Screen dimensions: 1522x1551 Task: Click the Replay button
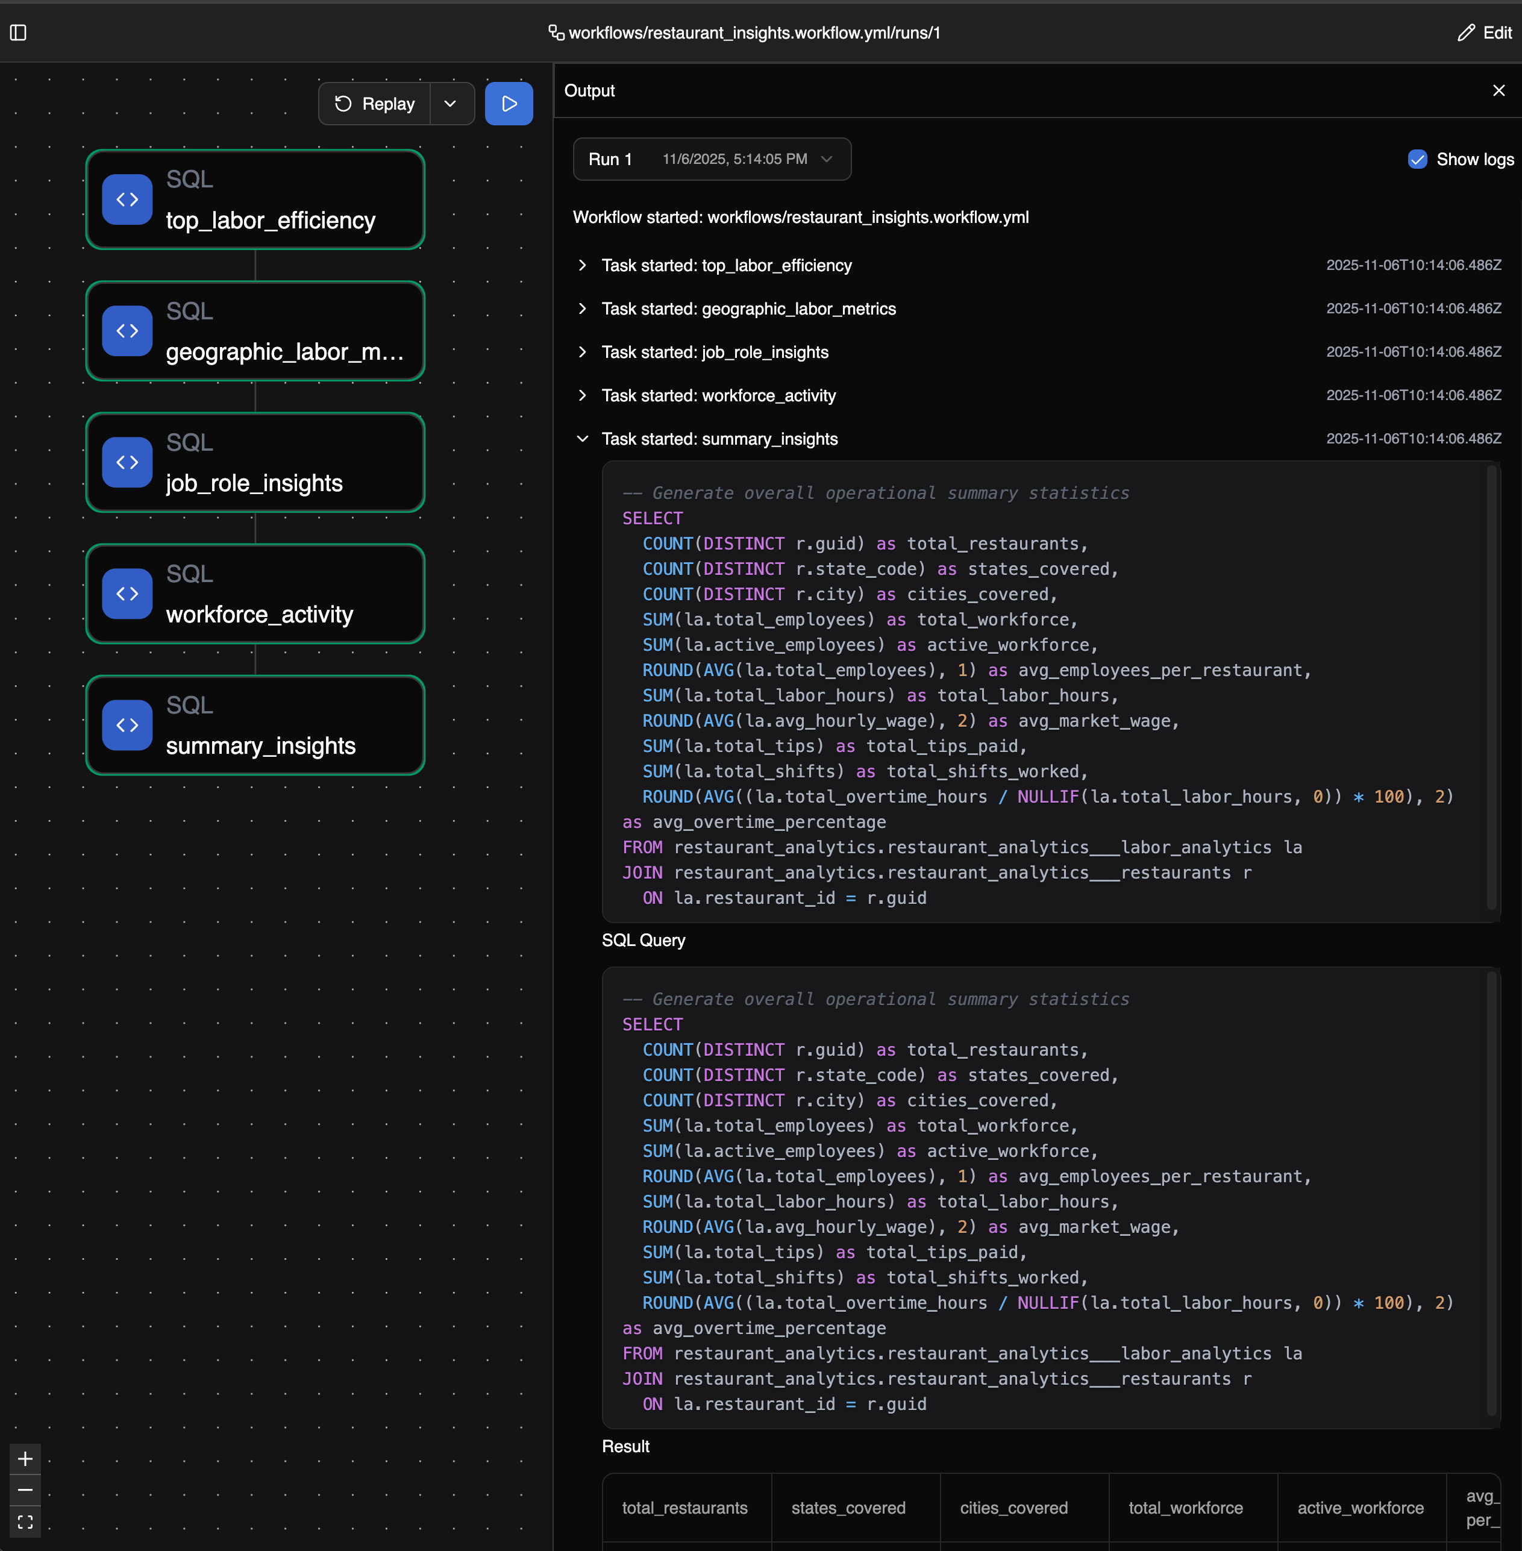pyautogui.click(x=375, y=104)
